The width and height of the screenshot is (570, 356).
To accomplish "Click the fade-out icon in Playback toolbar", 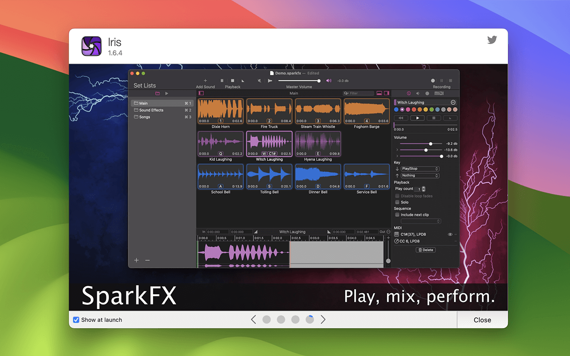I will [243, 81].
